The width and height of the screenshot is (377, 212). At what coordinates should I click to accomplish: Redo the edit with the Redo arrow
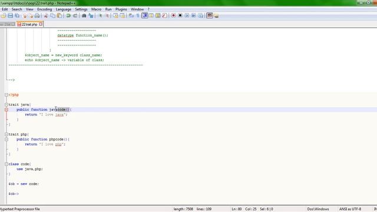pyautogui.click(x=75, y=16)
